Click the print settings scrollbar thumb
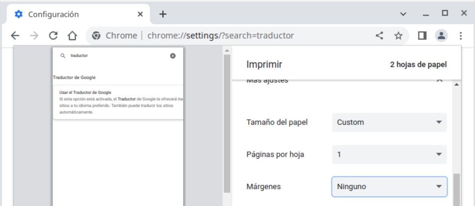This screenshot has height=206, width=475. 457,190
